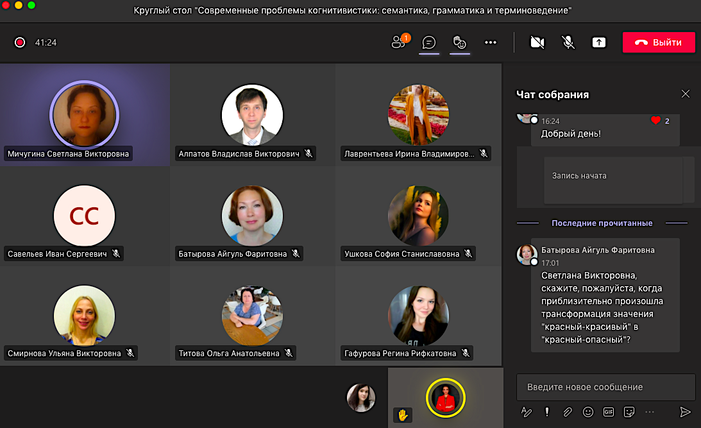Open the sticker picker in chat

click(x=629, y=412)
